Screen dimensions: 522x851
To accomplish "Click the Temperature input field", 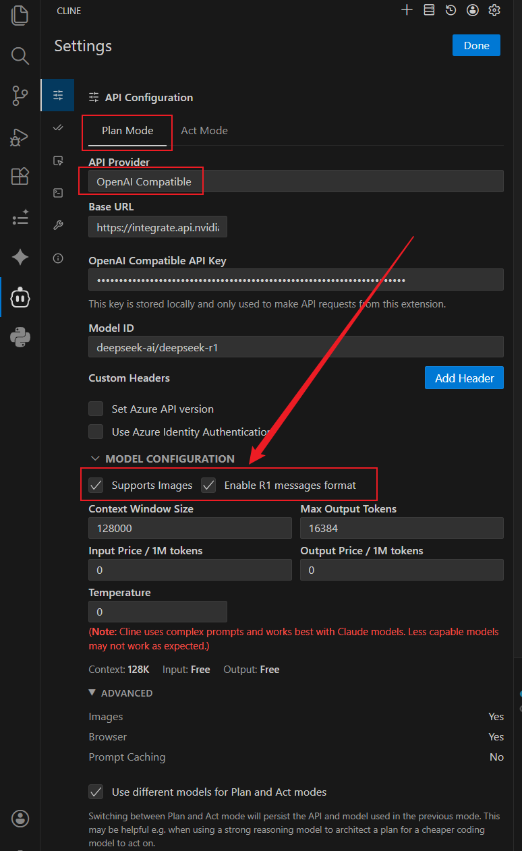I will (x=158, y=612).
